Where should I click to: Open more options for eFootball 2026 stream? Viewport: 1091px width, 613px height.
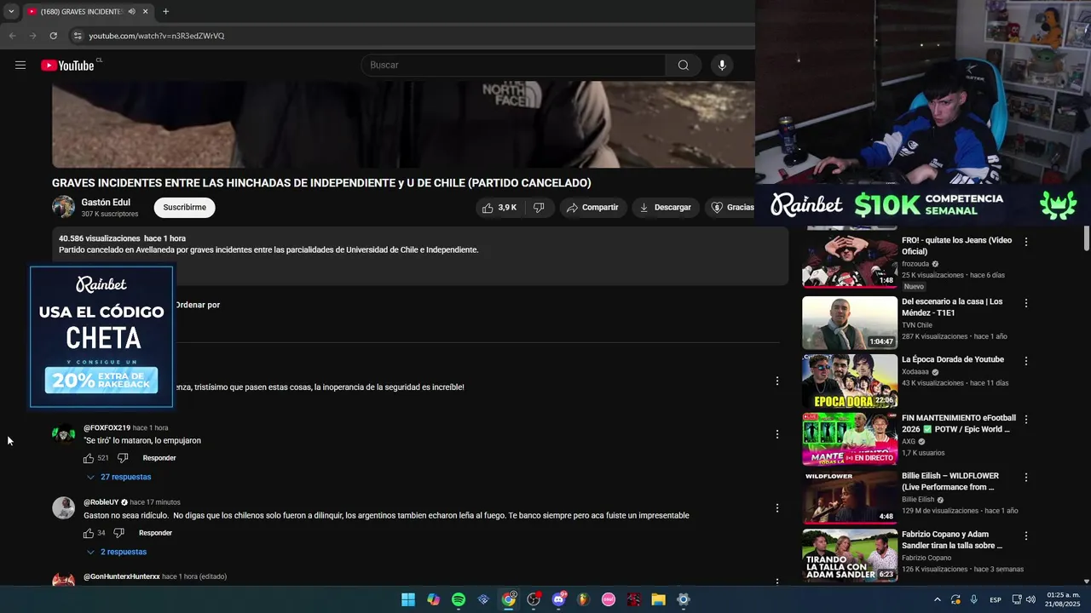coord(1026,420)
